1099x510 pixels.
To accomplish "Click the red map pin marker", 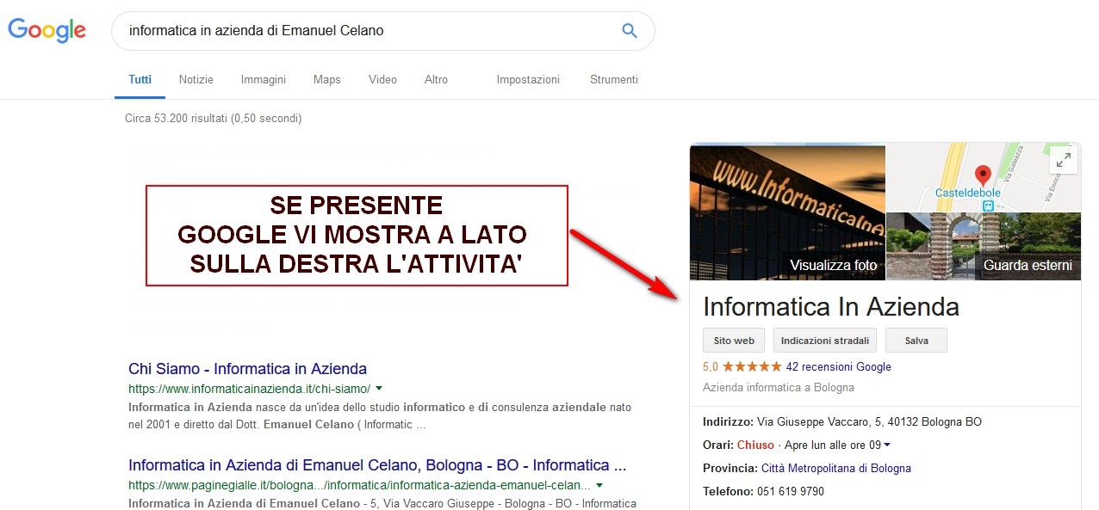I will 983,176.
